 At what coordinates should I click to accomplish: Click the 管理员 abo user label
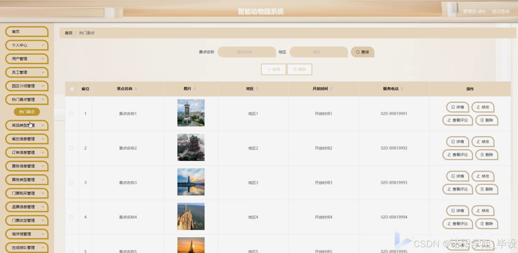(474, 11)
